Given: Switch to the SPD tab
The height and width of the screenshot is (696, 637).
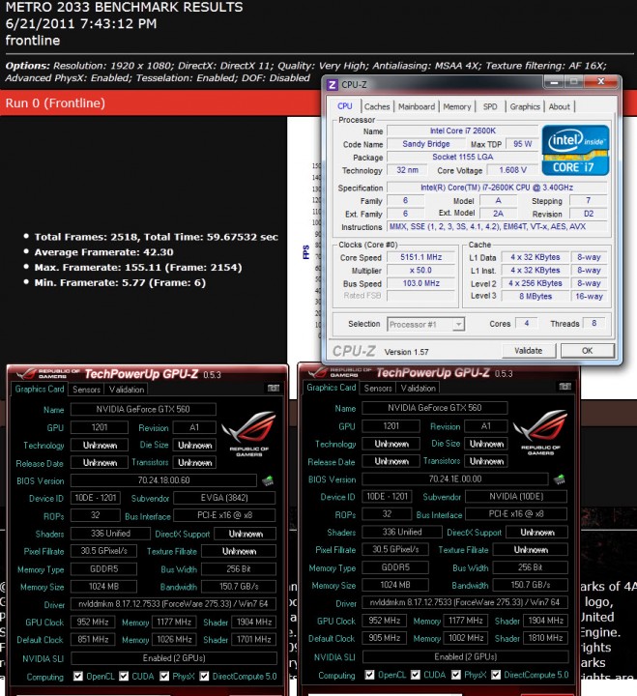Looking at the screenshot, I should [x=490, y=106].
